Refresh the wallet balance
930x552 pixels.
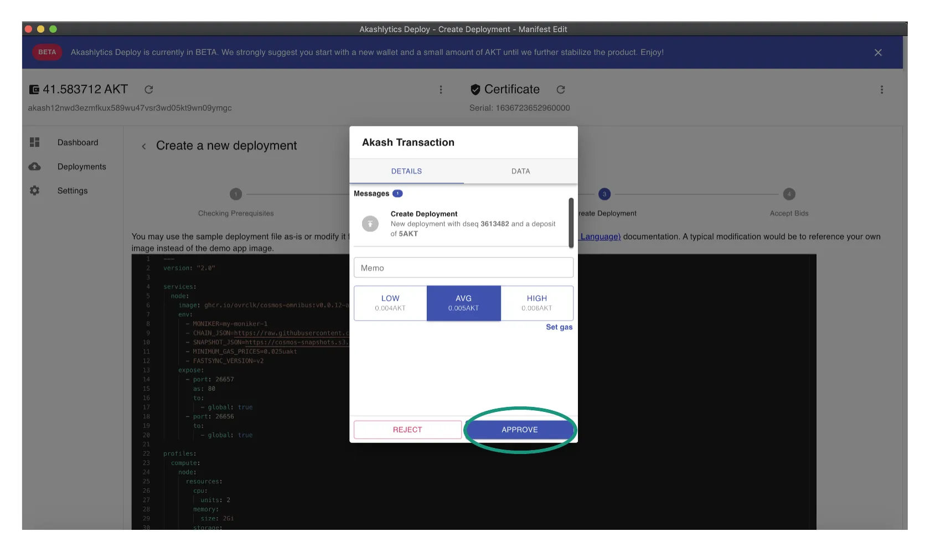148,90
